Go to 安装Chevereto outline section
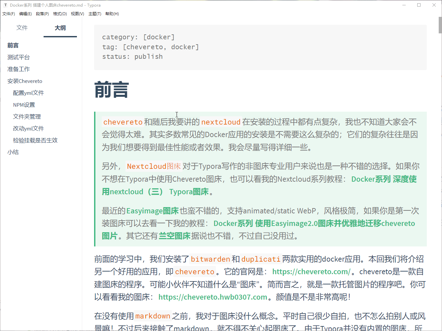 click(x=25, y=81)
